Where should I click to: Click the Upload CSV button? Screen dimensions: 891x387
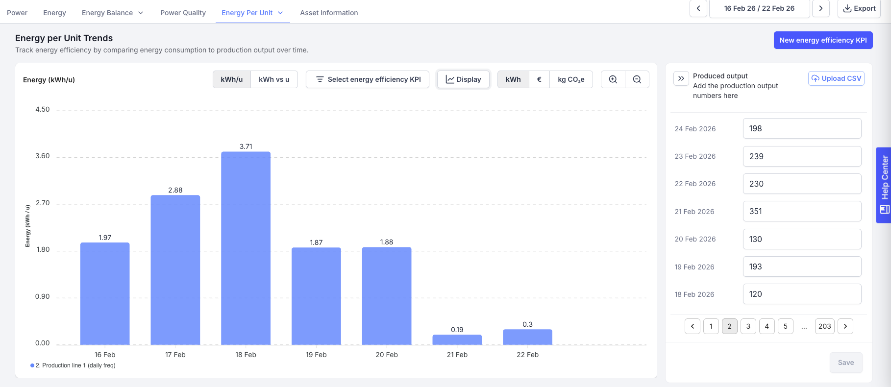(x=836, y=78)
